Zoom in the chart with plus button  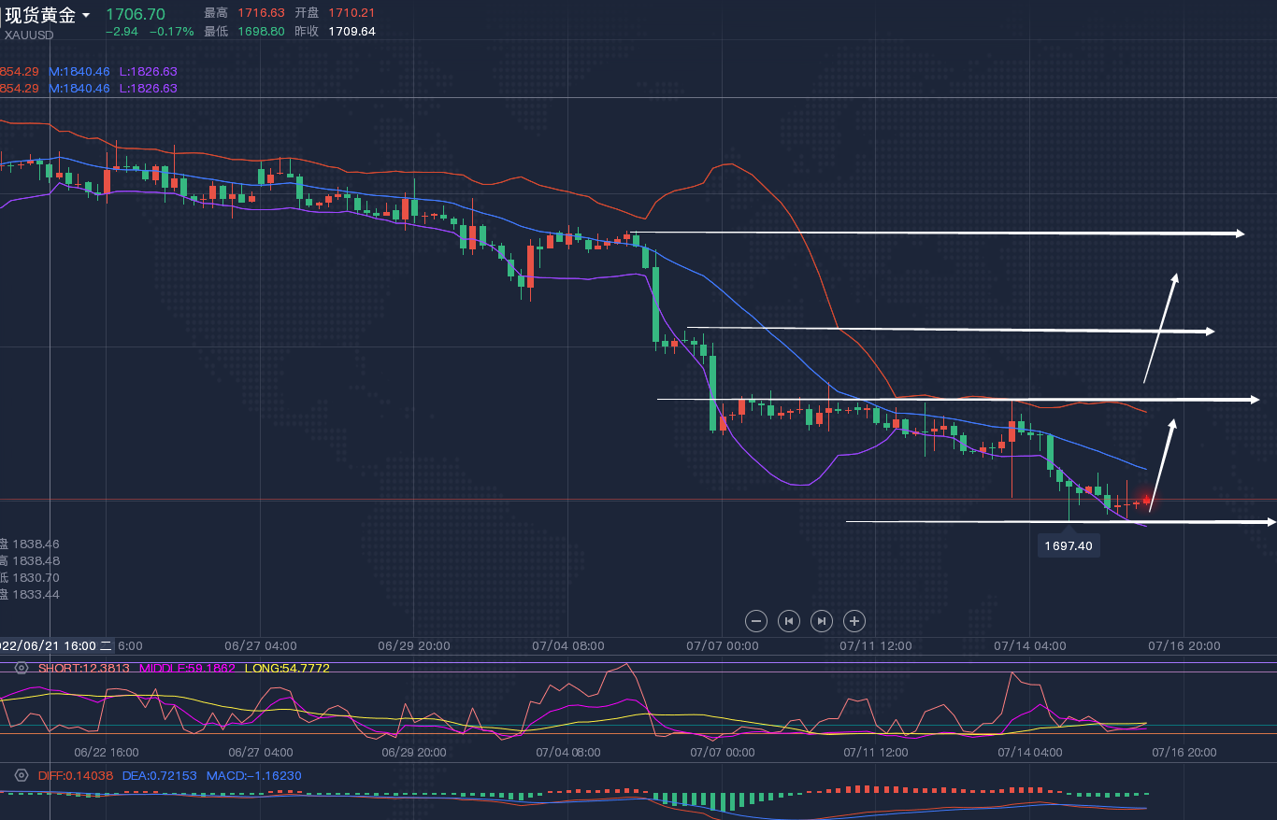click(x=854, y=621)
